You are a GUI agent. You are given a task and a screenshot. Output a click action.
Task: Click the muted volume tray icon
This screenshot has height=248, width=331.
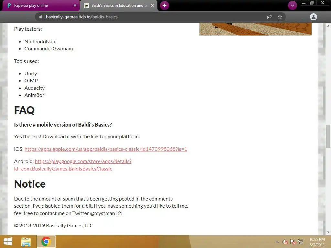(285, 242)
